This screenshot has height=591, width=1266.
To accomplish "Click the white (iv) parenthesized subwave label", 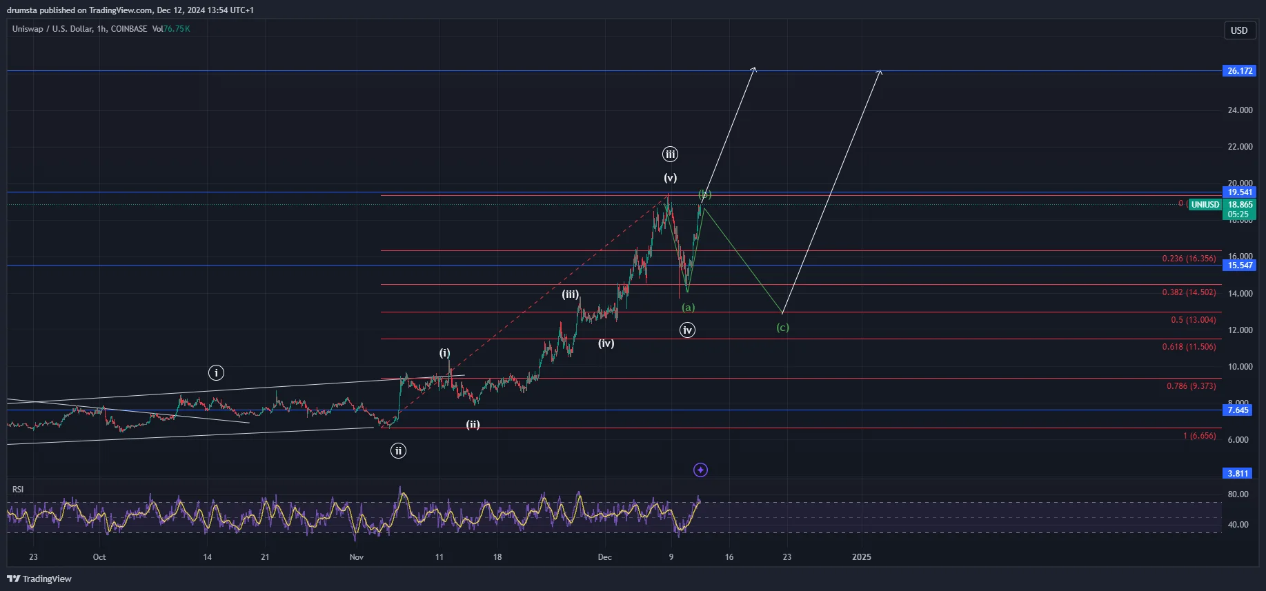I will [x=606, y=343].
